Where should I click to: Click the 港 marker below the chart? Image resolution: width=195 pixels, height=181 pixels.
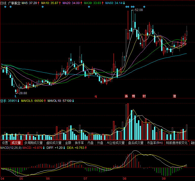(175, 96)
